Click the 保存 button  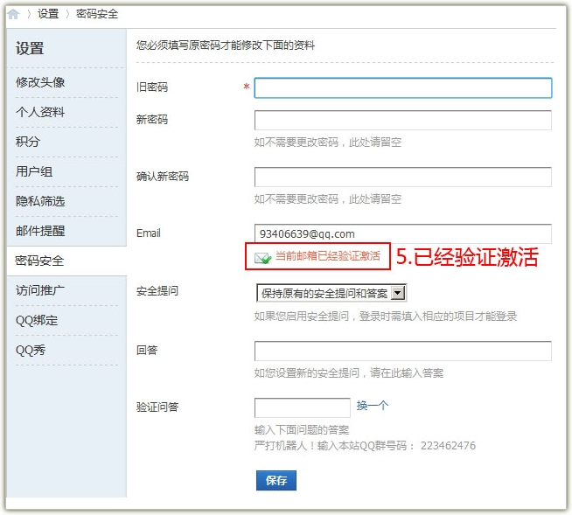pos(276,480)
